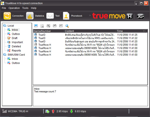Click the Reply message icon
This screenshot has width=150, height=117.
coord(55,26)
